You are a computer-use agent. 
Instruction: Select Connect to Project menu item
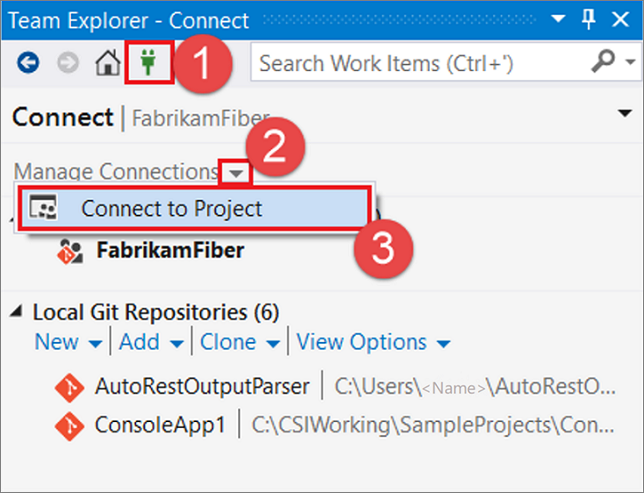pyautogui.click(x=194, y=209)
